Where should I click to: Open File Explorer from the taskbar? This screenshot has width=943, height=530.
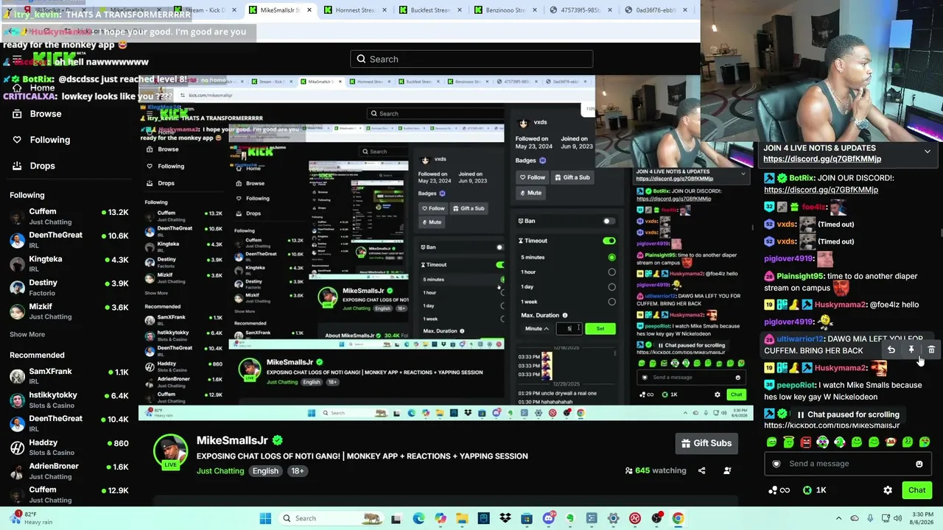tap(461, 518)
